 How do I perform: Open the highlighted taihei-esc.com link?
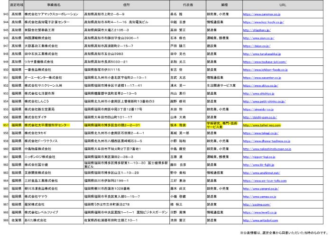point(262,125)
